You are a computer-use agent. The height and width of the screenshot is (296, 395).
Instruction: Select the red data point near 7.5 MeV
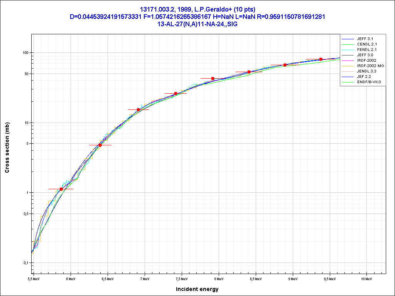176,93
